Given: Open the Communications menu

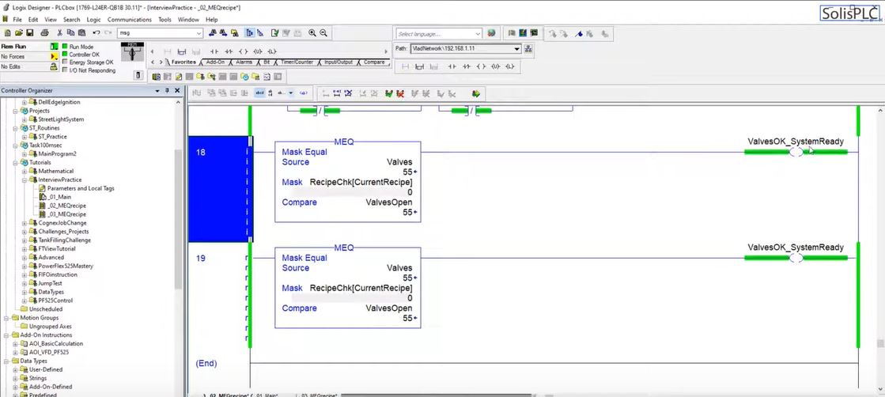Looking at the screenshot, I should point(129,19).
